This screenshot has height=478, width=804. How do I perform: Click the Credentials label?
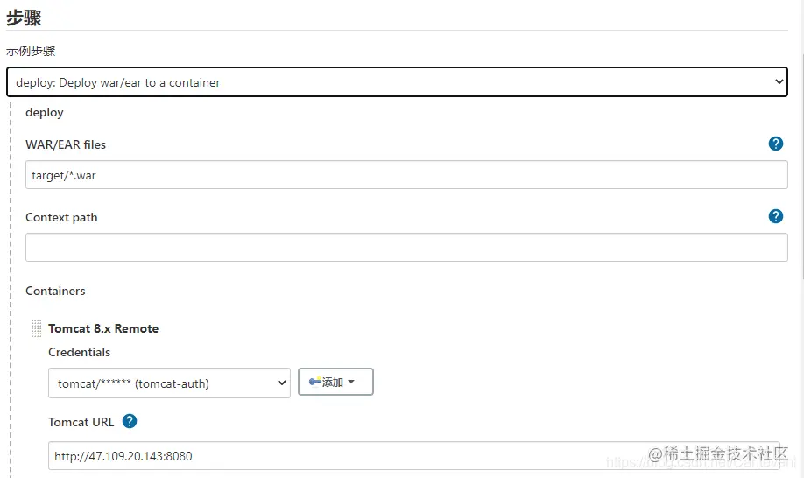(x=79, y=352)
